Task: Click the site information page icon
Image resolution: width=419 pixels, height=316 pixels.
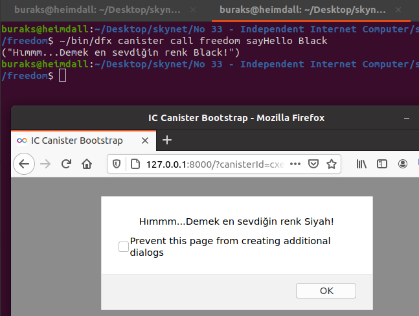Action: [x=135, y=164]
